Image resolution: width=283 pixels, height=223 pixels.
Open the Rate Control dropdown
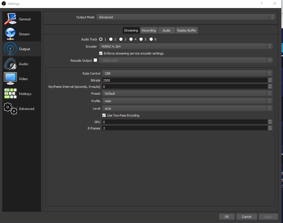click(x=187, y=73)
